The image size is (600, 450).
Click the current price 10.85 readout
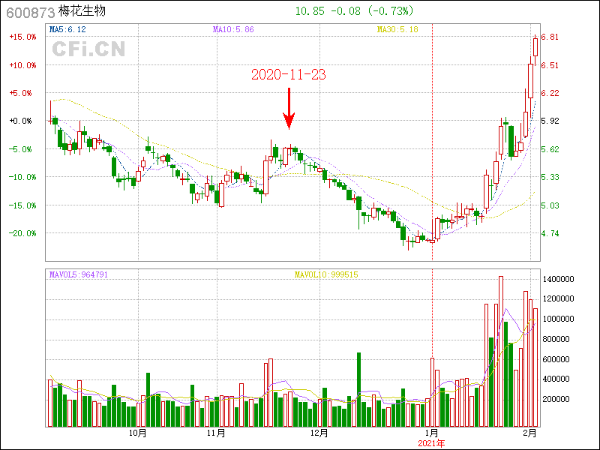click(x=309, y=11)
